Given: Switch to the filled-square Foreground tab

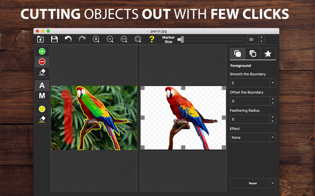Looking at the screenshot, I should tap(238, 53).
